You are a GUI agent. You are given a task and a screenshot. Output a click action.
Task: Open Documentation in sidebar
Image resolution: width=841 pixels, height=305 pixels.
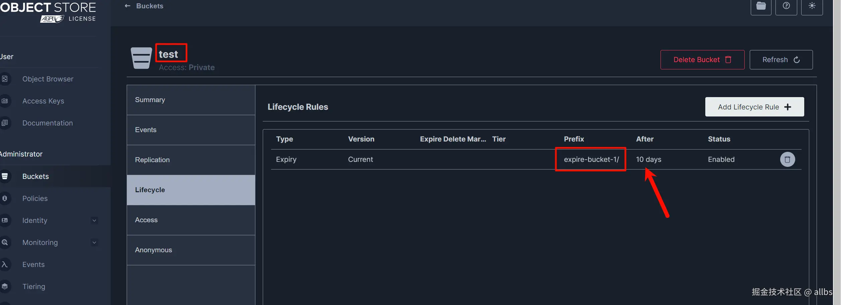(47, 123)
